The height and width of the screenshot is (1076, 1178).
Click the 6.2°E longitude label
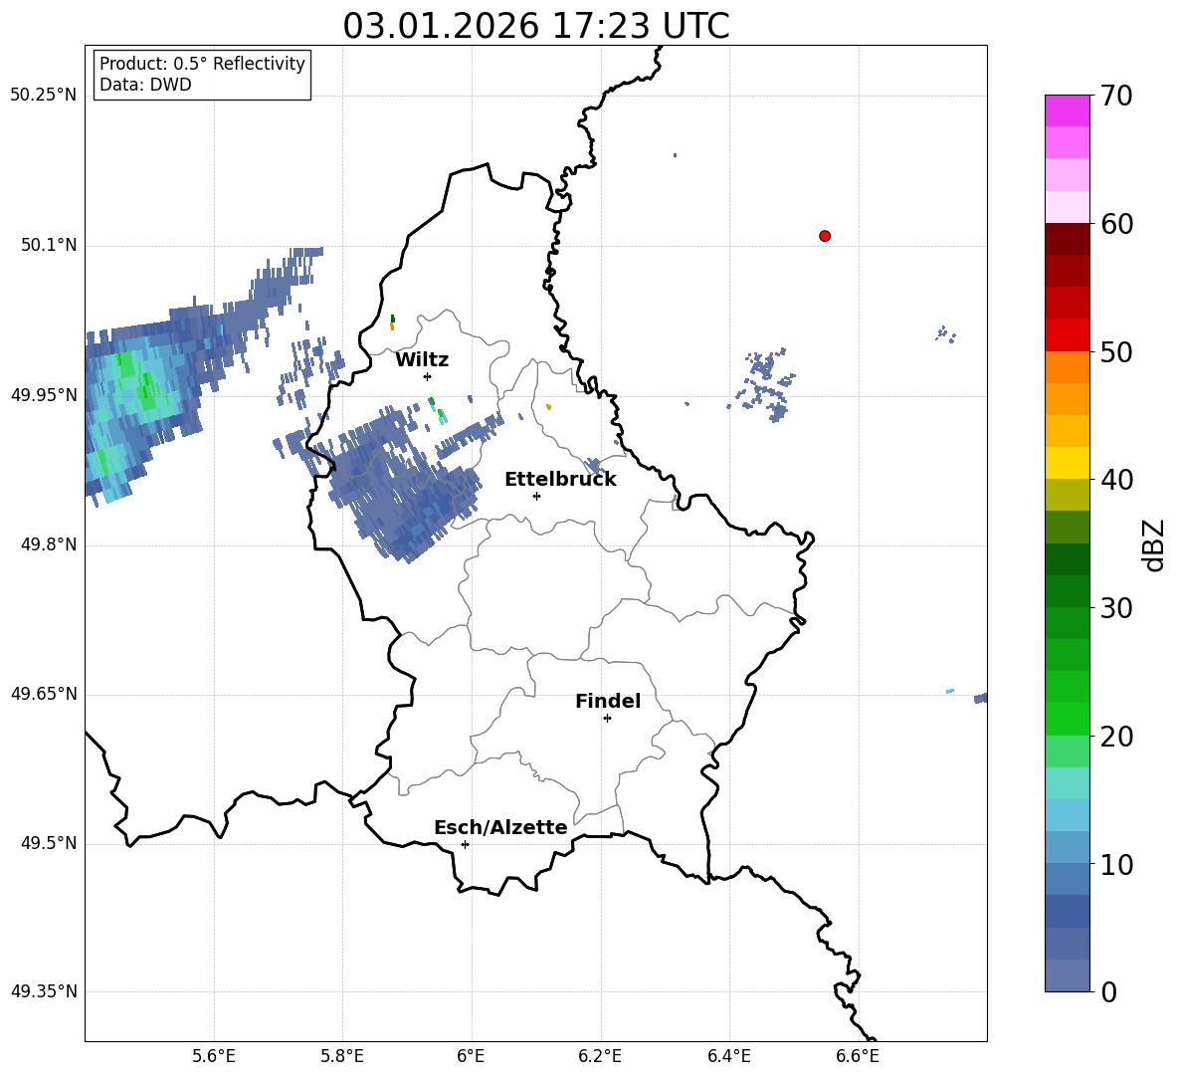[x=600, y=1056]
